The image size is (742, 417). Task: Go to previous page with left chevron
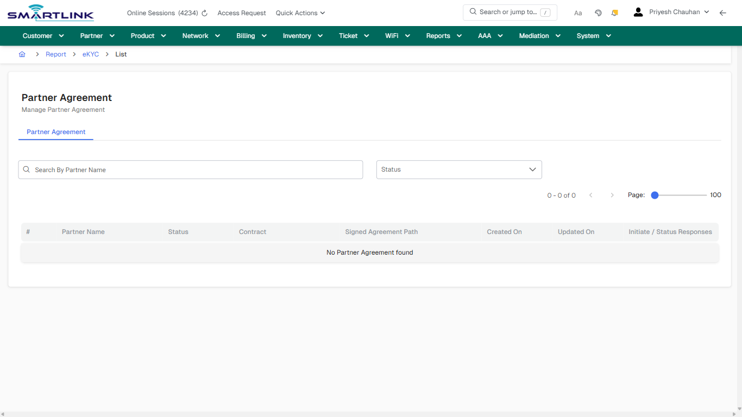click(591, 195)
